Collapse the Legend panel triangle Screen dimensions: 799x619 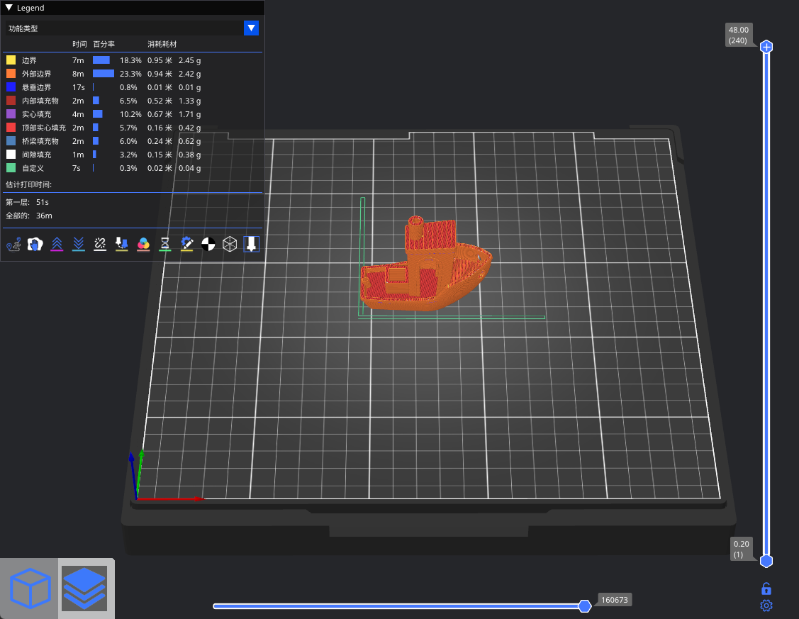click(9, 8)
